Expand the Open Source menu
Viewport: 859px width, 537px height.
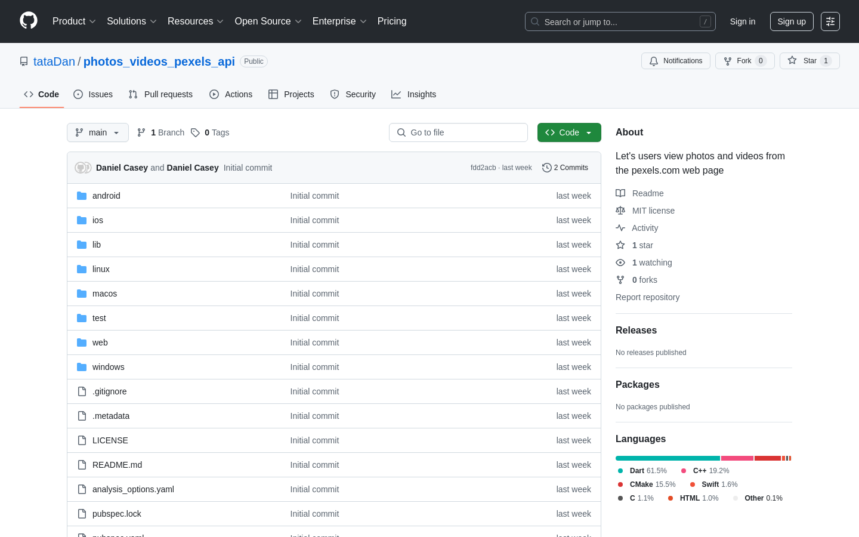(x=268, y=21)
